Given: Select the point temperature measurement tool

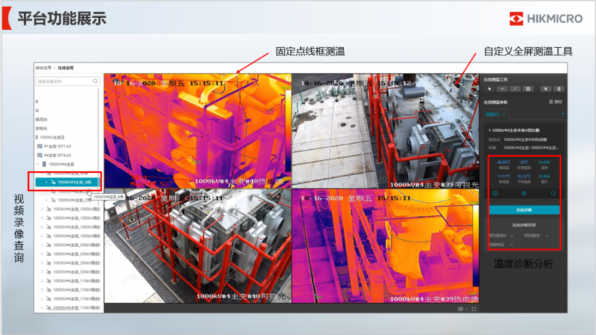Looking at the screenshot, I should (x=502, y=89).
